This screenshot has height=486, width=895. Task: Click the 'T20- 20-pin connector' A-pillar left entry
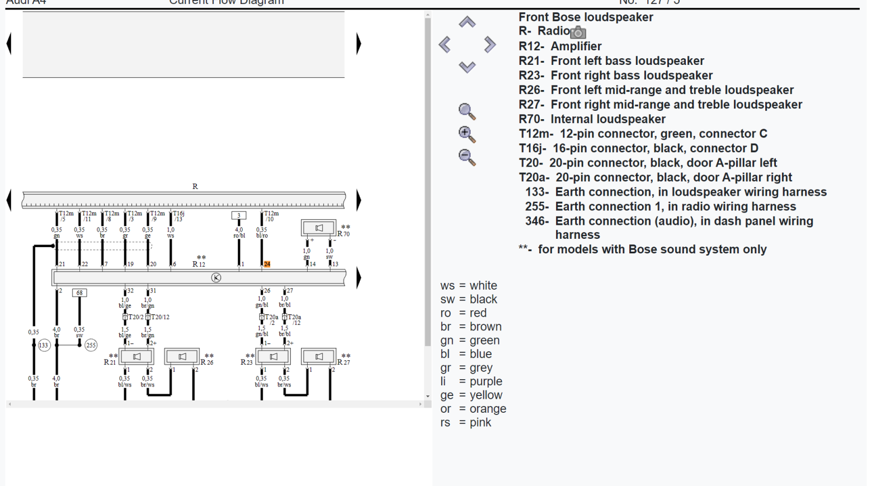tap(648, 163)
